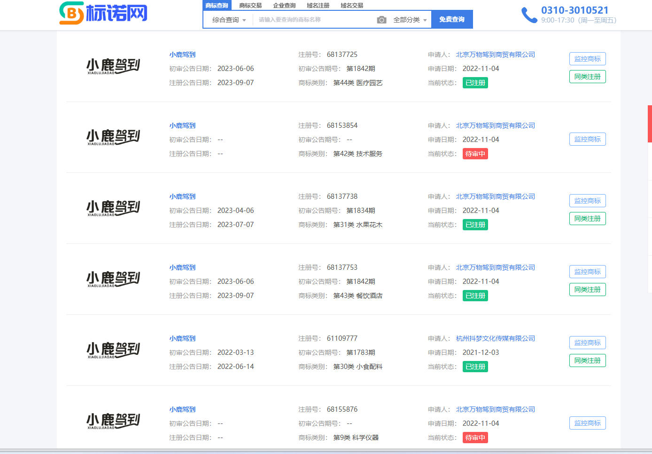This screenshot has width=652, height=454.
Task: Click trademark image for registration 68155876
Action: coord(113,421)
